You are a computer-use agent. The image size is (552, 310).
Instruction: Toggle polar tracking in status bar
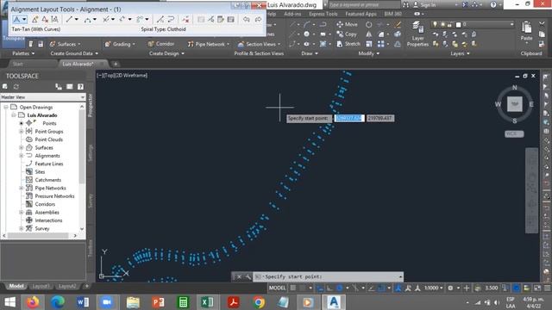tap(339, 288)
